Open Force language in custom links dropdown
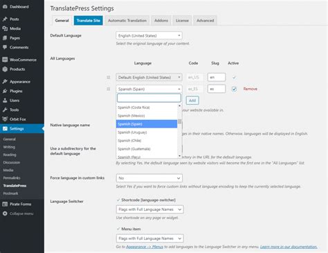328x253 pixels. tap(149, 178)
